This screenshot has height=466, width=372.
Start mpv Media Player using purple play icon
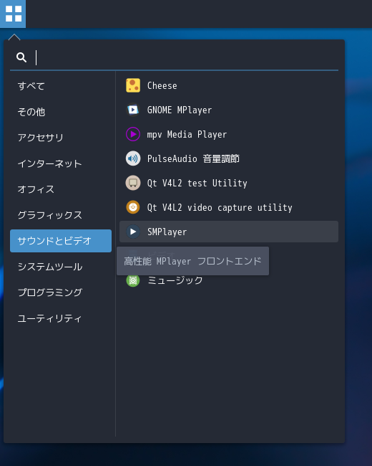coord(133,134)
